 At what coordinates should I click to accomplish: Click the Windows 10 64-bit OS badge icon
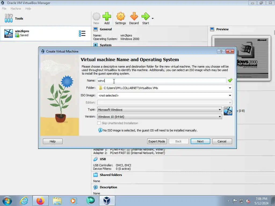(x=228, y=111)
